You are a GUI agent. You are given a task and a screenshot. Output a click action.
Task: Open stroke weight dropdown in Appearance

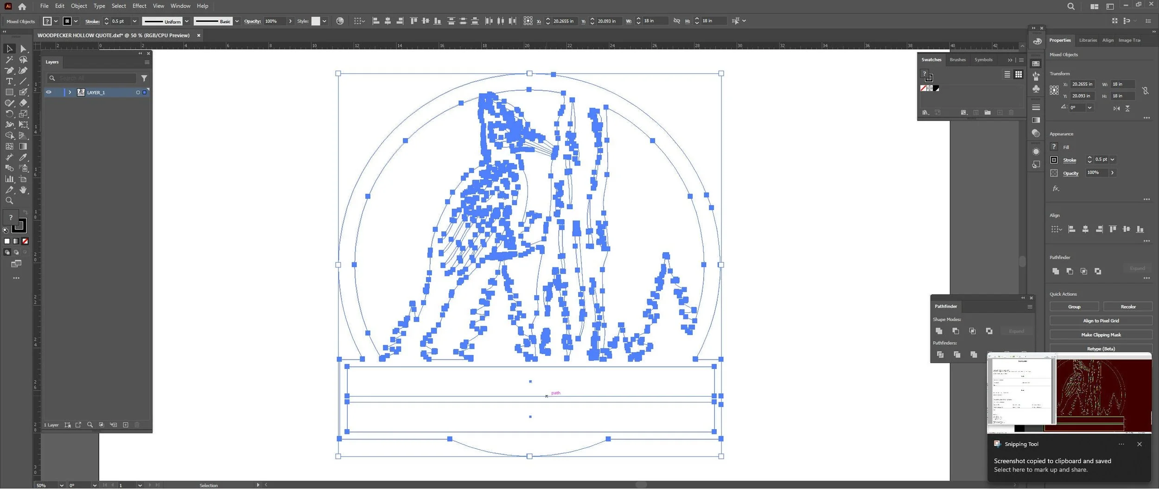(1112, 159)
